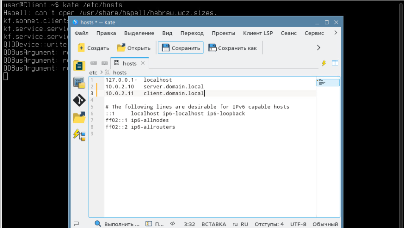Open the Сервис menu

pos(314,33)
